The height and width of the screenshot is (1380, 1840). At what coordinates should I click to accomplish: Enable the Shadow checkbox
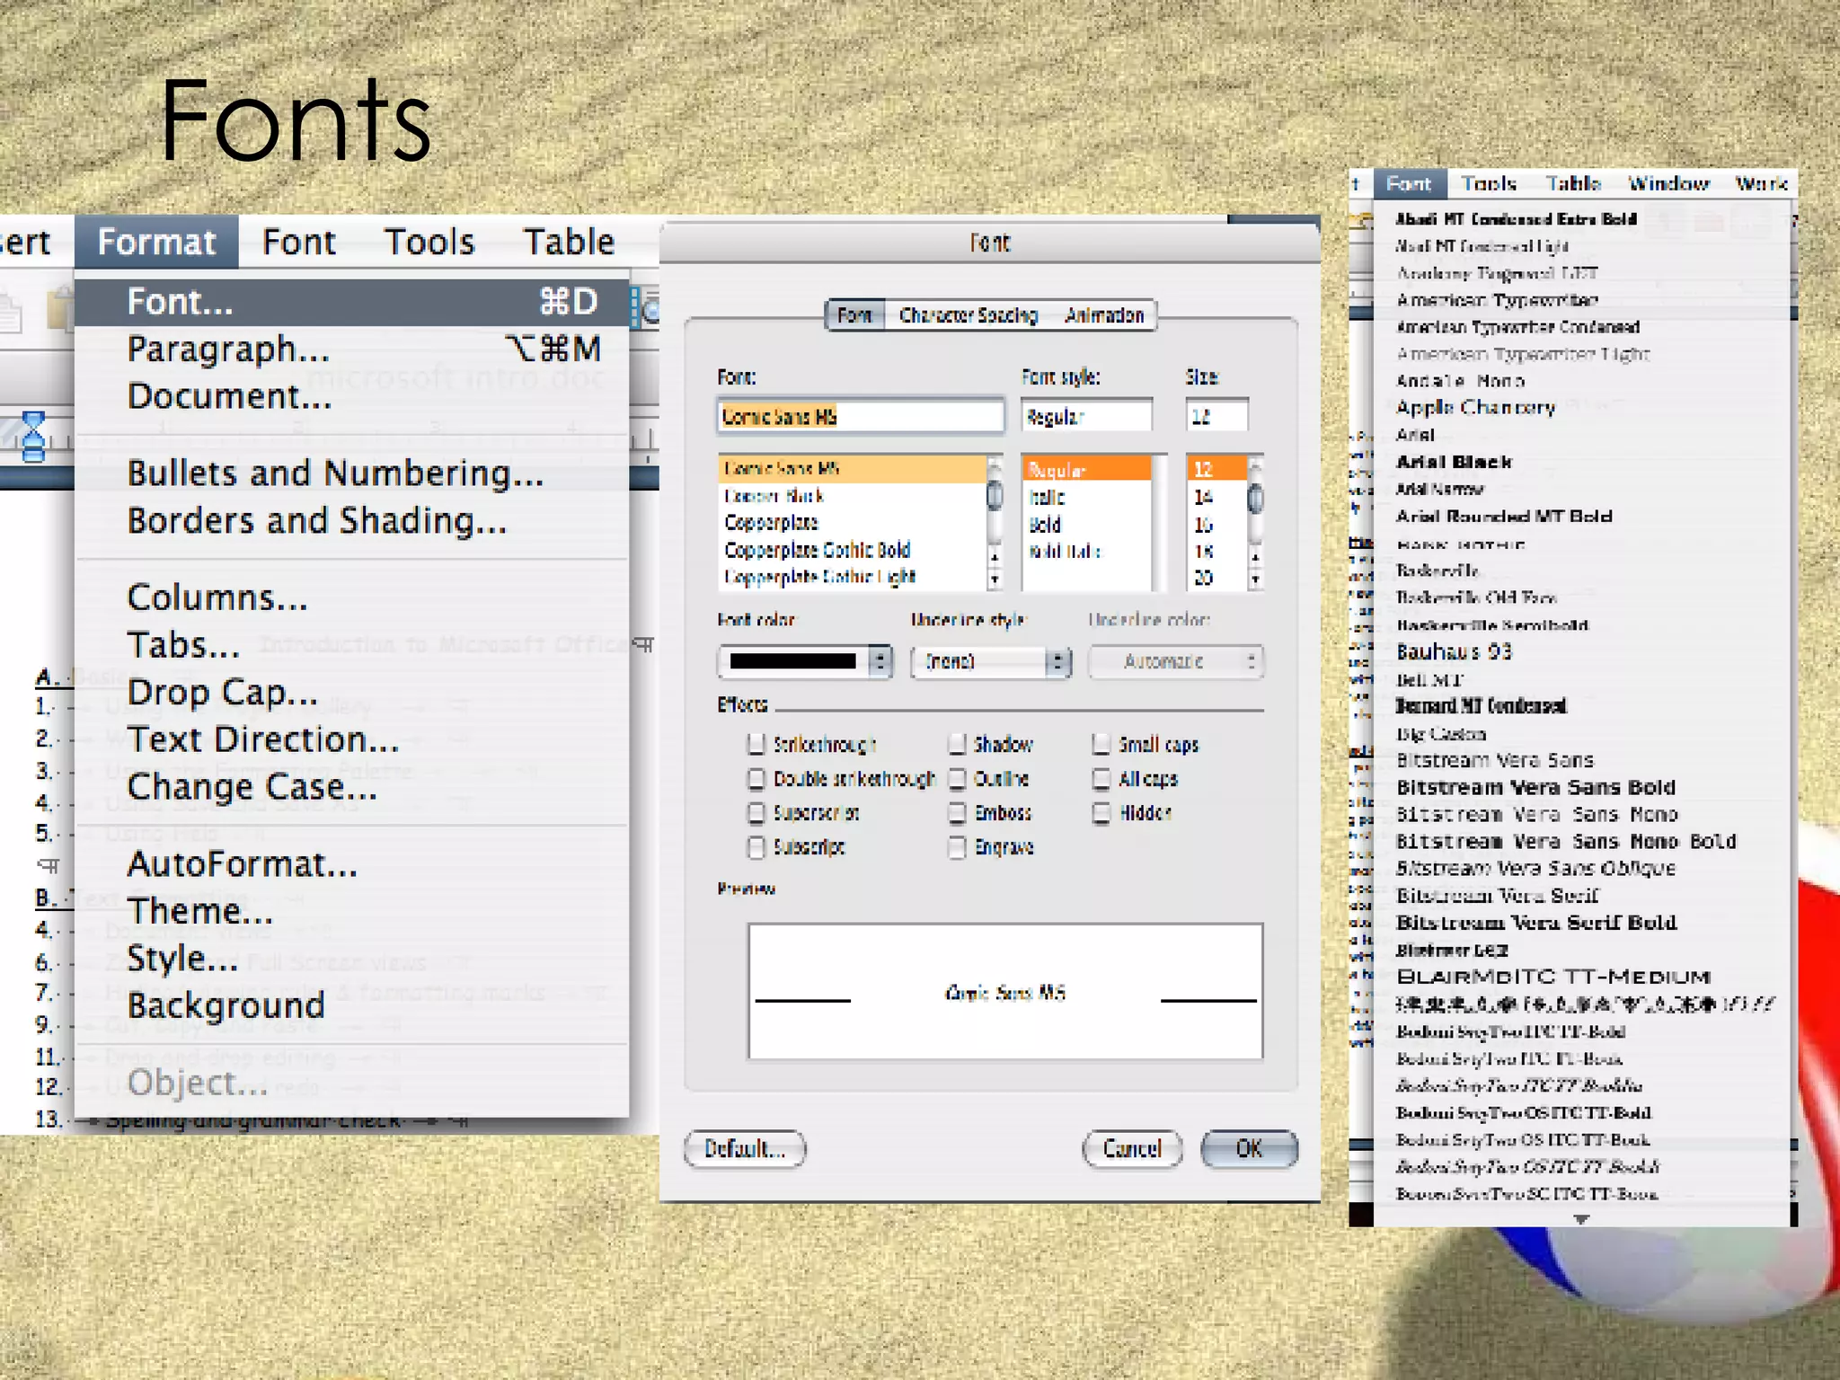(958, 744)
